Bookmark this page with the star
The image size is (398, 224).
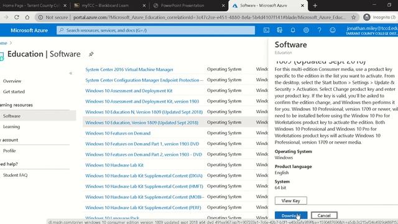353,17
